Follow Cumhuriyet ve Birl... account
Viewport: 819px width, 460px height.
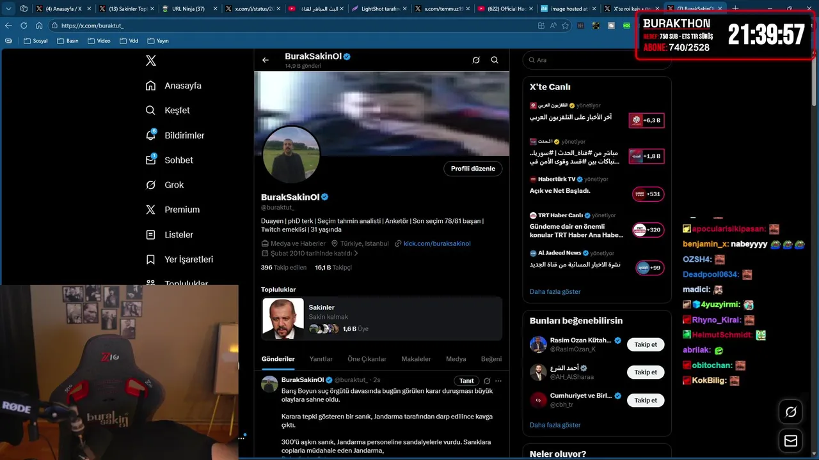coord(646,400)
